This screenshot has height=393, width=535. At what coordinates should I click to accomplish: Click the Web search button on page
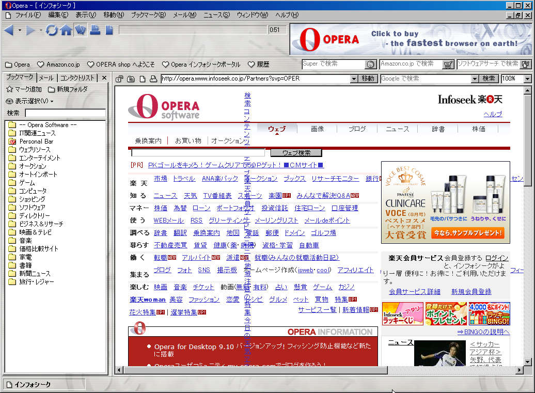[296, 153]
